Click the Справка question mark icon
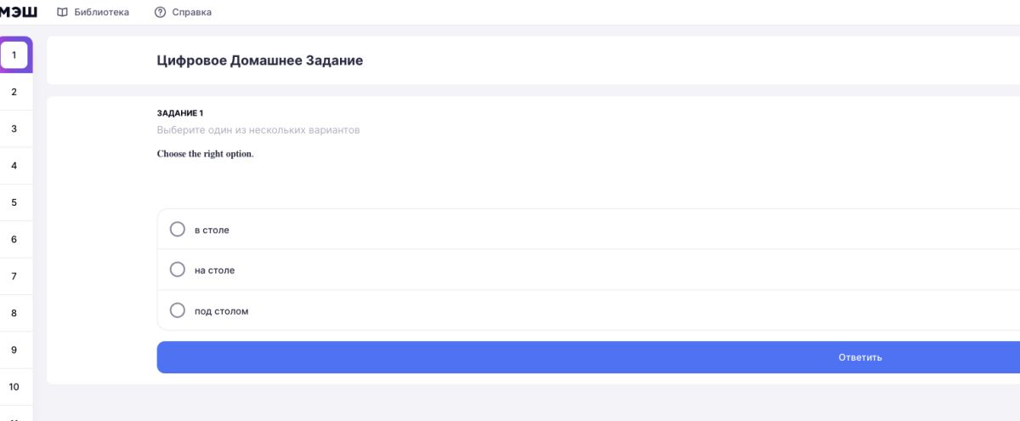 click(x=160, y=12)
